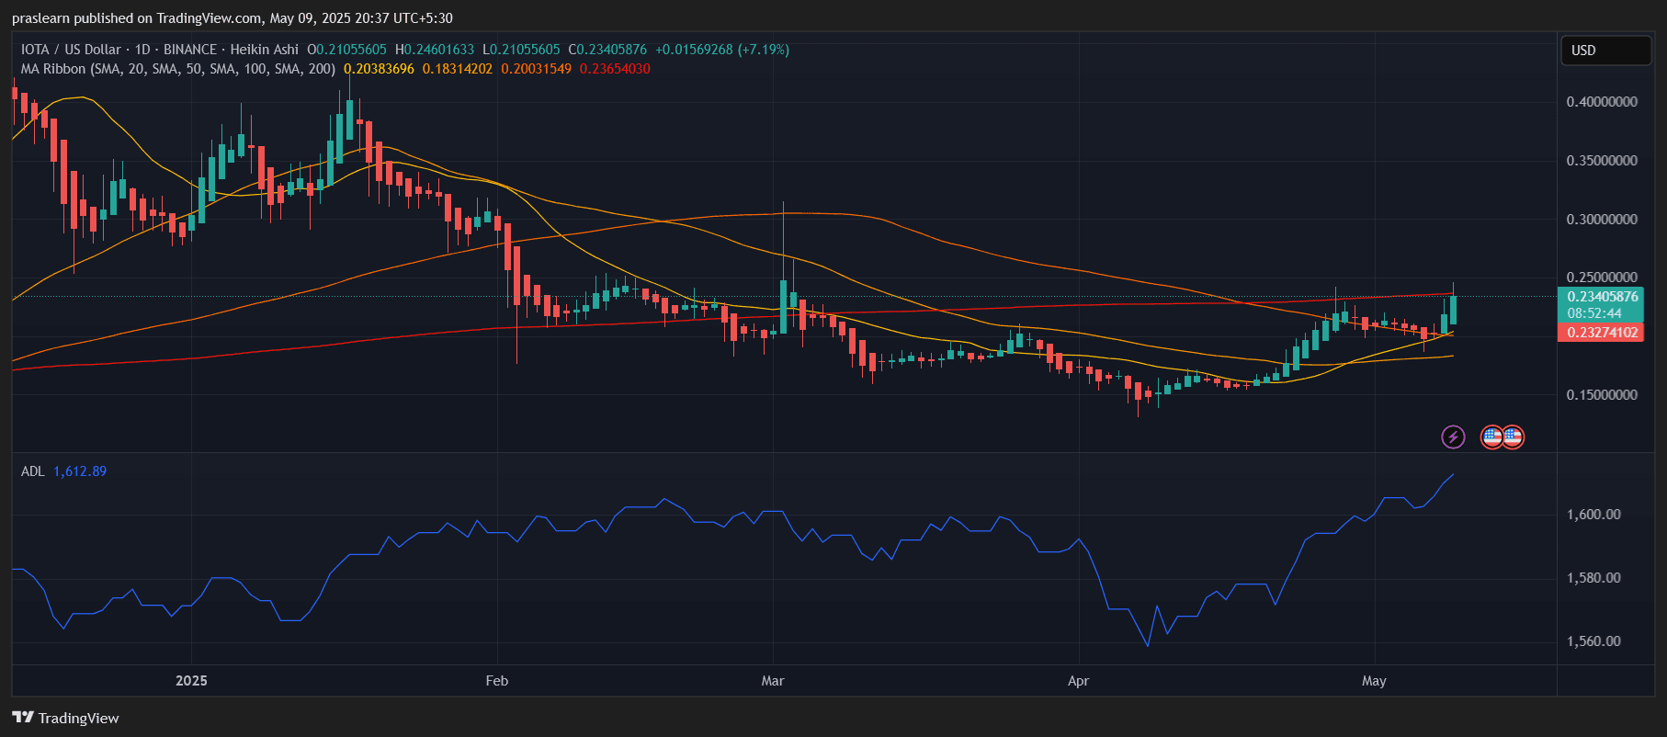Viewport: 1667px width, 737px height.
Task: Open the left US flag event icon
Action: tap(1491, 437)
